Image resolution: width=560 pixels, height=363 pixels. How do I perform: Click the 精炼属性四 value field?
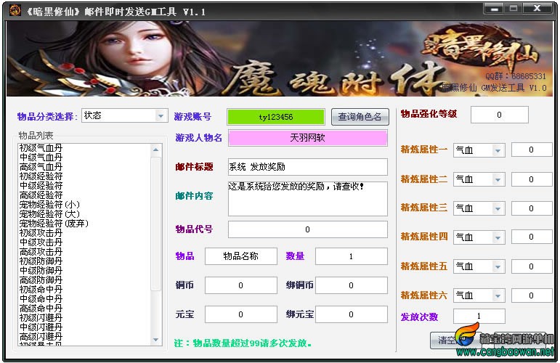pyautogui.click(x=532, y=237)
